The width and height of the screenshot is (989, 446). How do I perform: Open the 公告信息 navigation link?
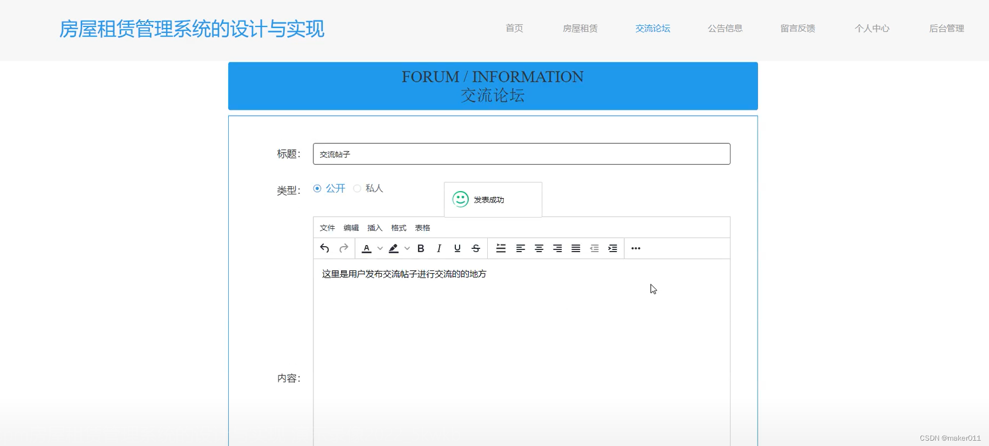(x=725, y=29)
